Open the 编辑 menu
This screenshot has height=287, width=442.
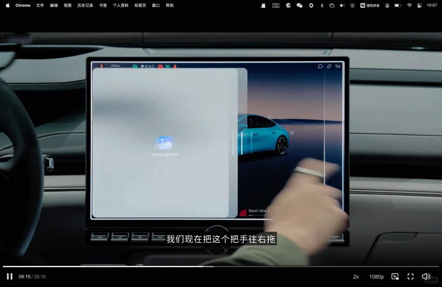[x=54, y=5]
